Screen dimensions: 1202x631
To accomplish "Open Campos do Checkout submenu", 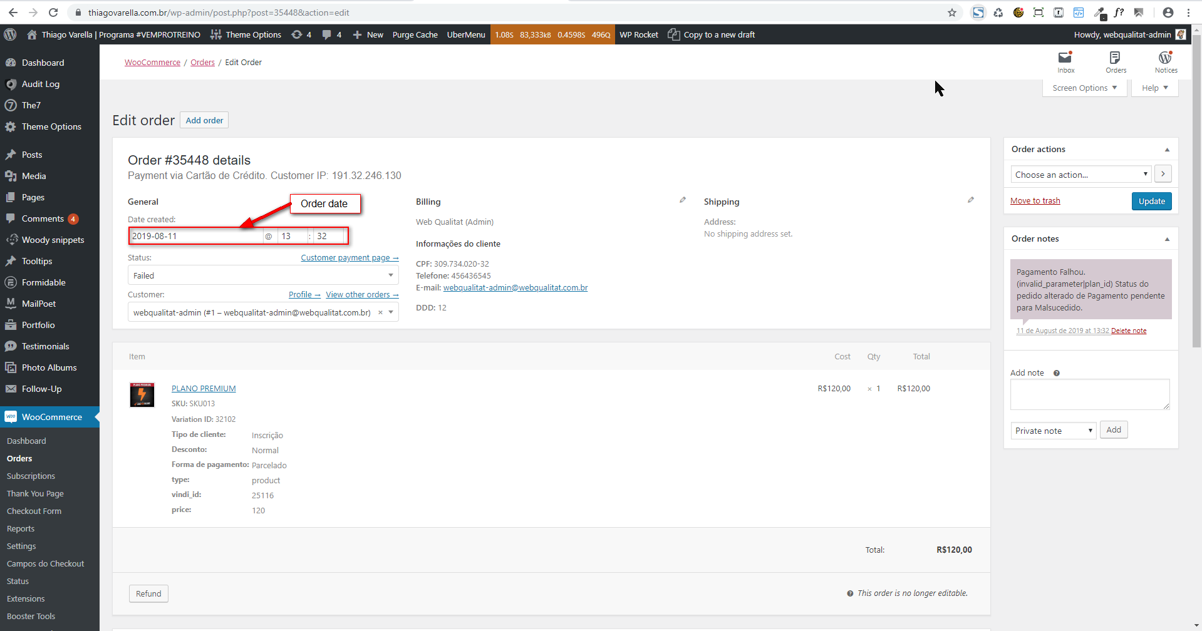I will (45, 563).
